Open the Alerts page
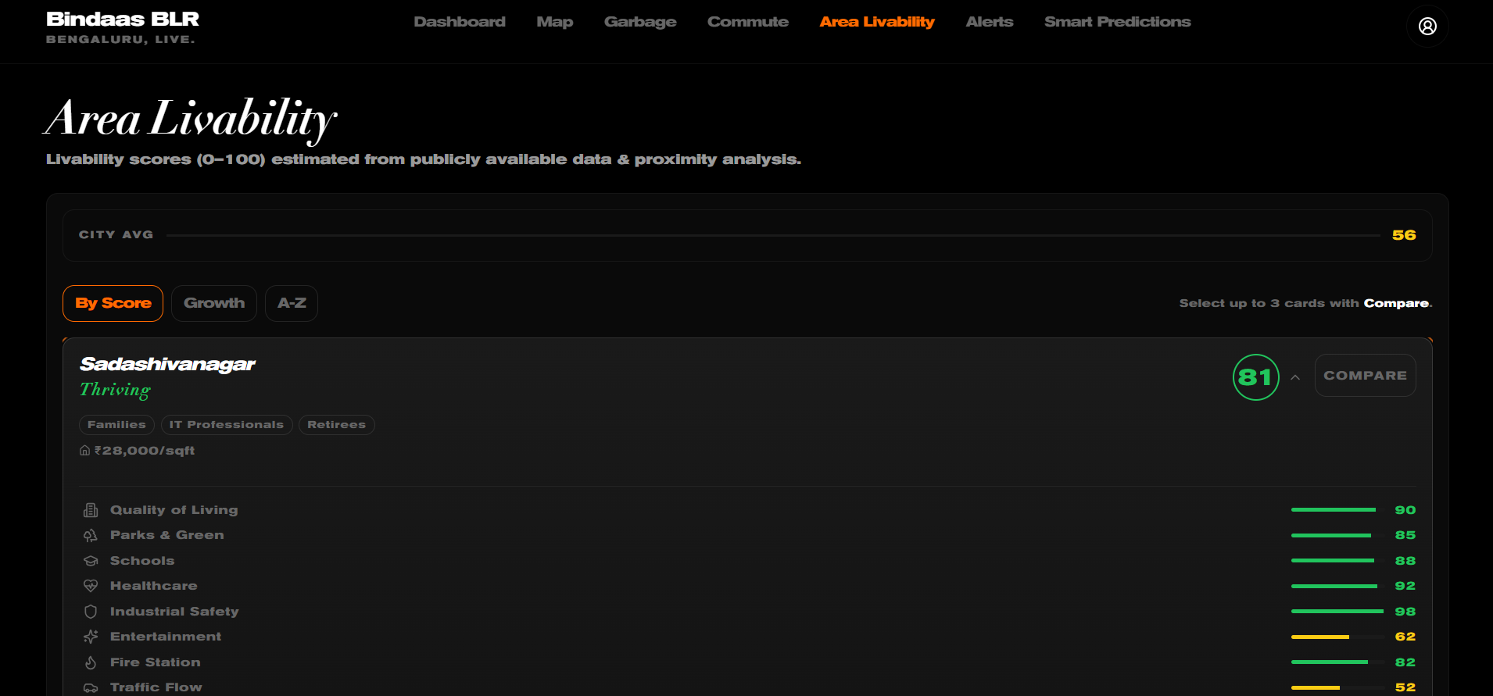 (990, 22)
